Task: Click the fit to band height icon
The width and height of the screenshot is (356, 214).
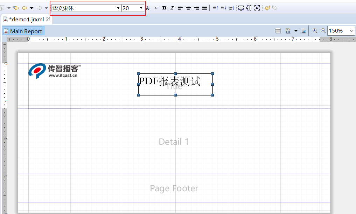Action: click(249, 8)
